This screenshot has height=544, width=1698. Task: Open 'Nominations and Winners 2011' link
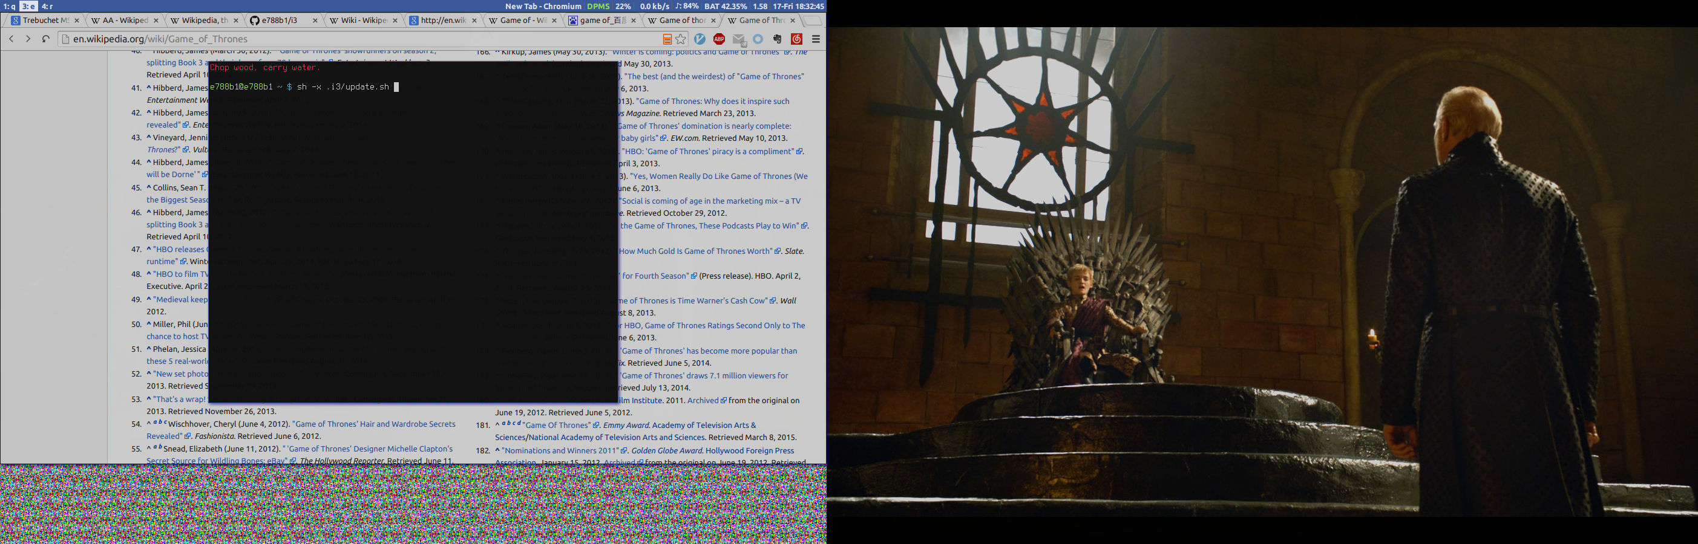(560, 451)
